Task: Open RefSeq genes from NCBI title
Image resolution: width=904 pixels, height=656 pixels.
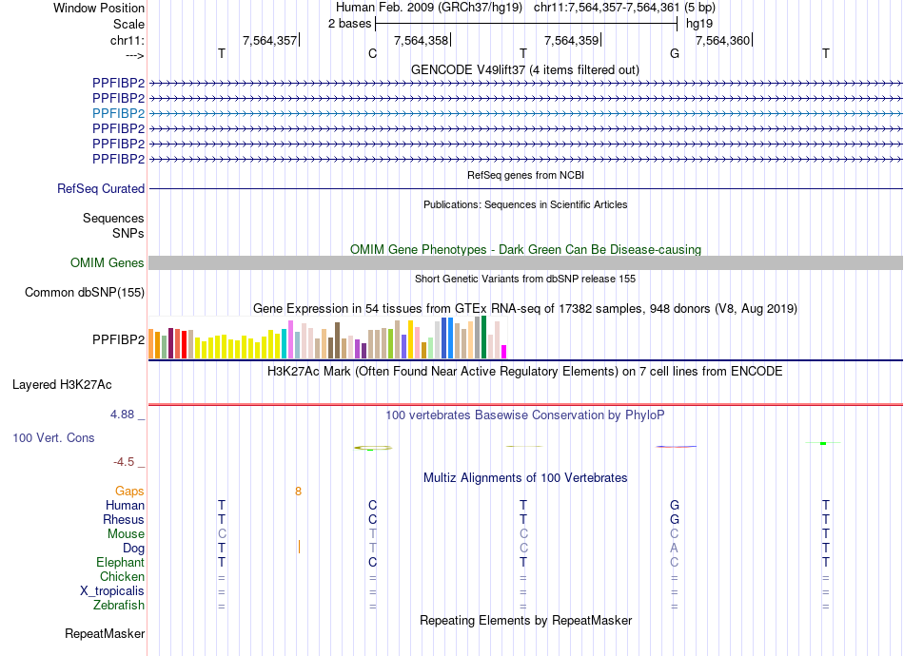Action: point(525,175)
